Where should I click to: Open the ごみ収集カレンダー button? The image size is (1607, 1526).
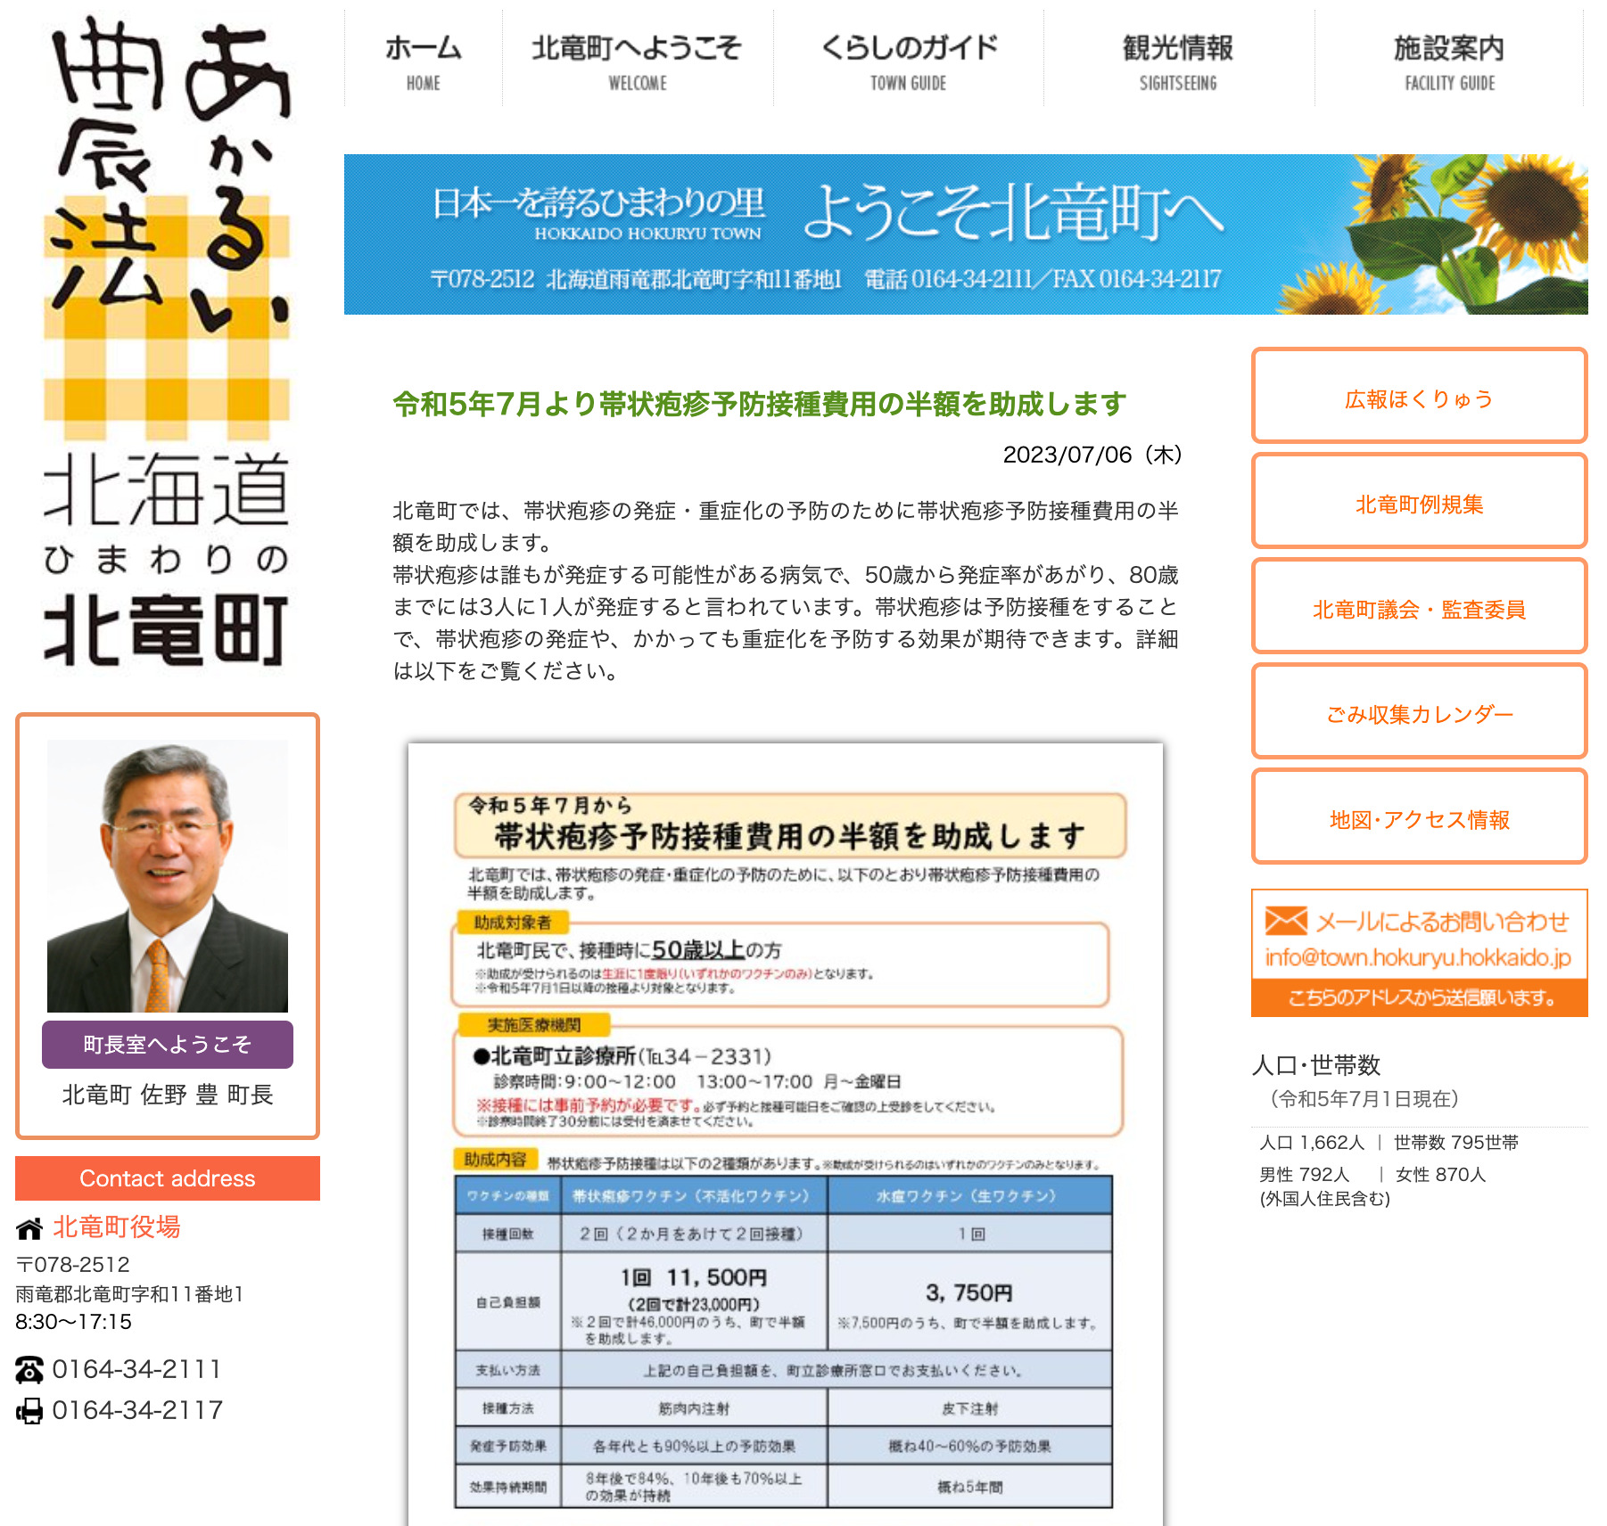click(1419, 714)
